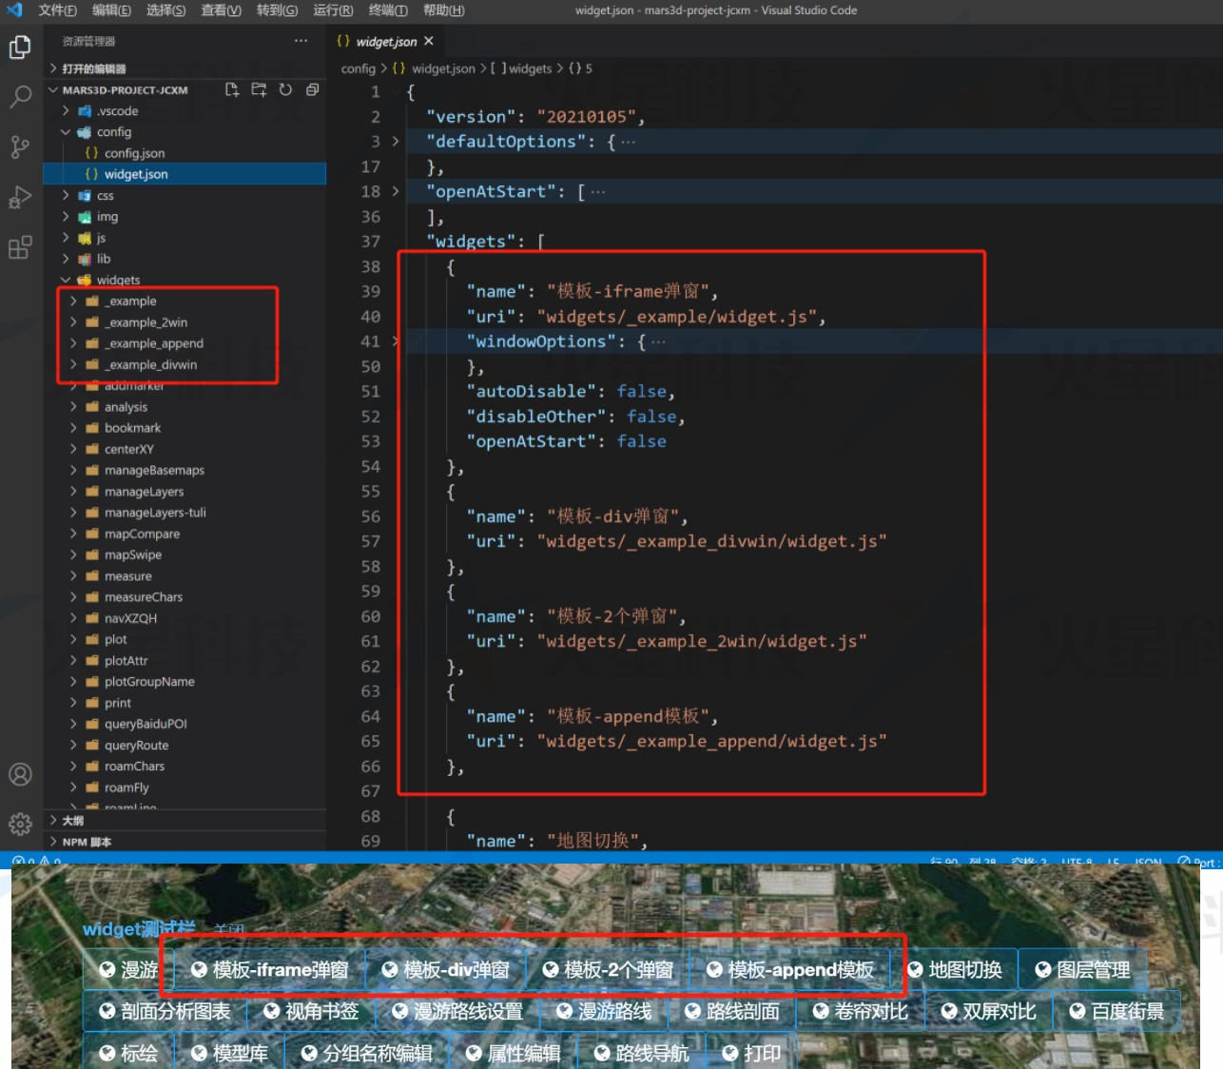Image resolution: width=1223 pixels, height=1069 pixels.
Task: Click the VS Code logo icon
Action: pos(14,10)
